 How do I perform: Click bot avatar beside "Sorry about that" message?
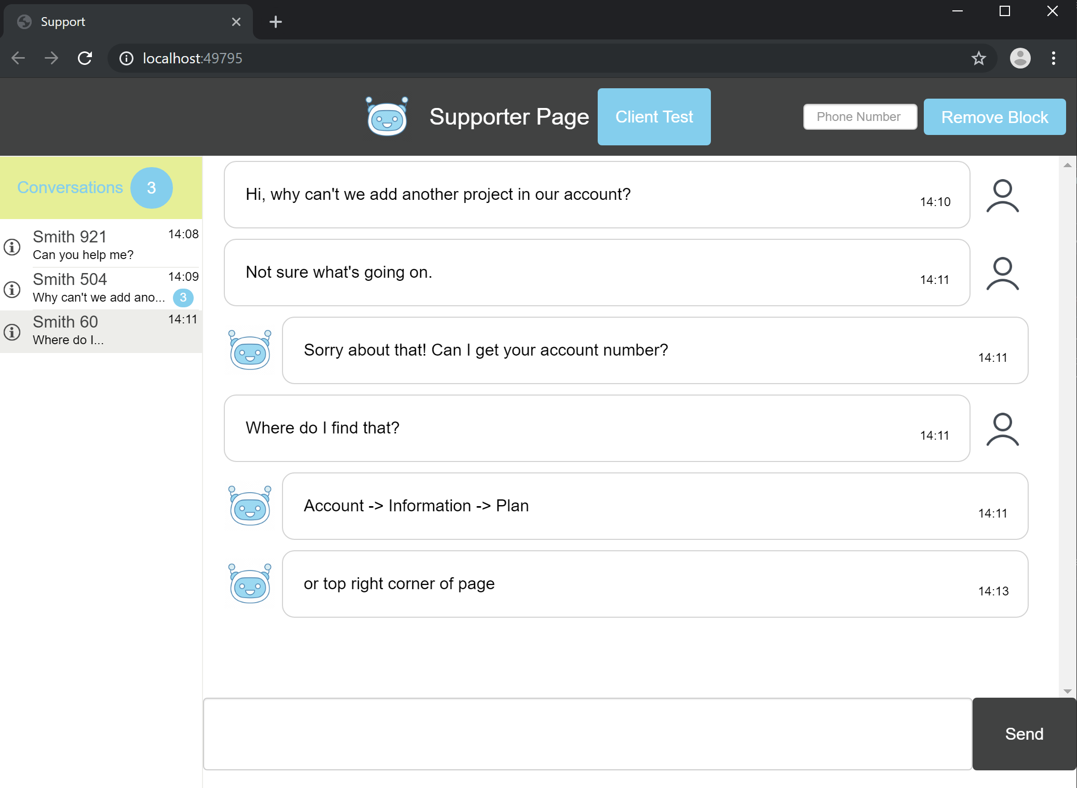pyautogui.click(x=250, y=350)
